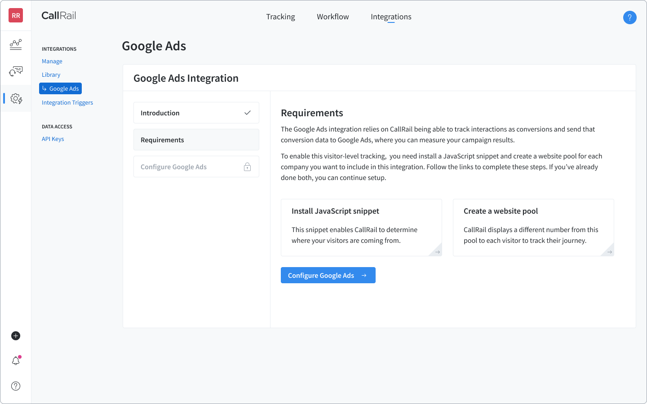Click the INTEGRATIONS section heading
The width and height of the screenshot is (647, 404).
[x=59, y=49]
